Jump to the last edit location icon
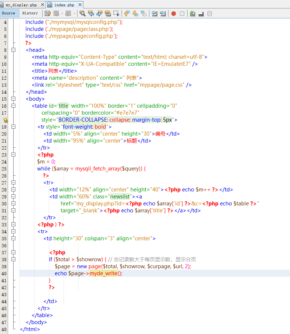The width and height of the screenshot is (290, 334). tap(48, 14)
